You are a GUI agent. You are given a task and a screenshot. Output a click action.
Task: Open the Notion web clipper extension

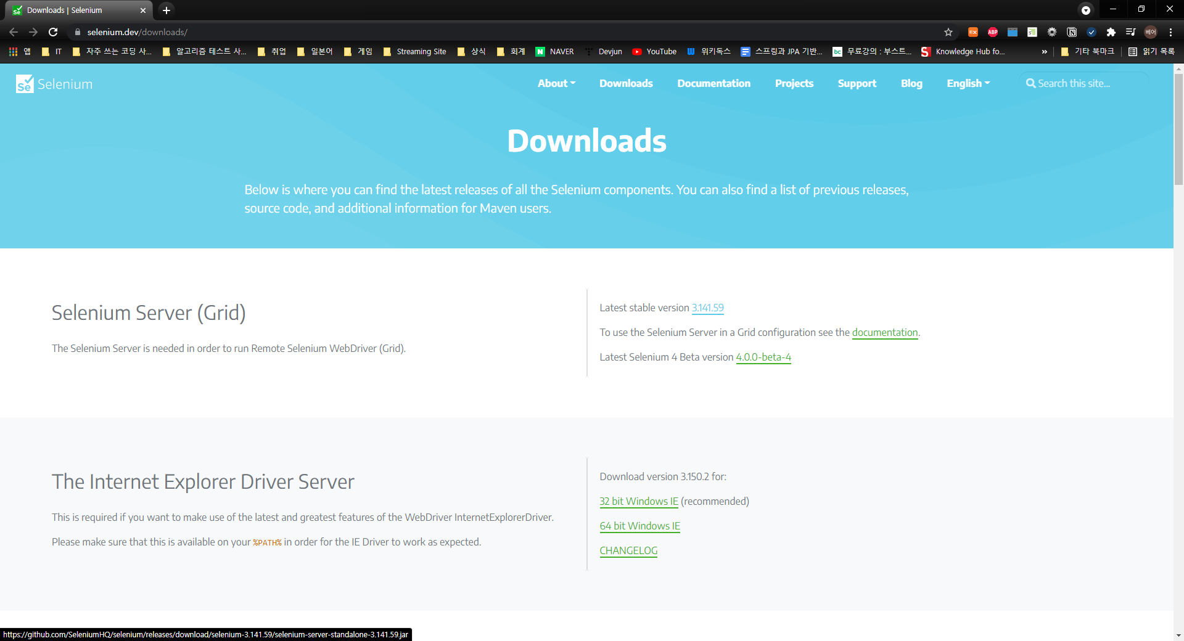[1072, 32]
